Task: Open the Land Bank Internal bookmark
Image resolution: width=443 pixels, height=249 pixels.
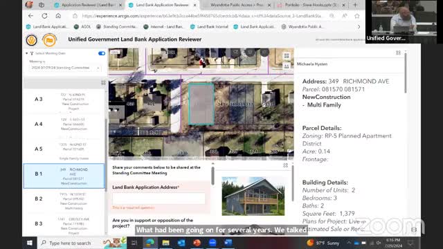Action: pos(209,27)
